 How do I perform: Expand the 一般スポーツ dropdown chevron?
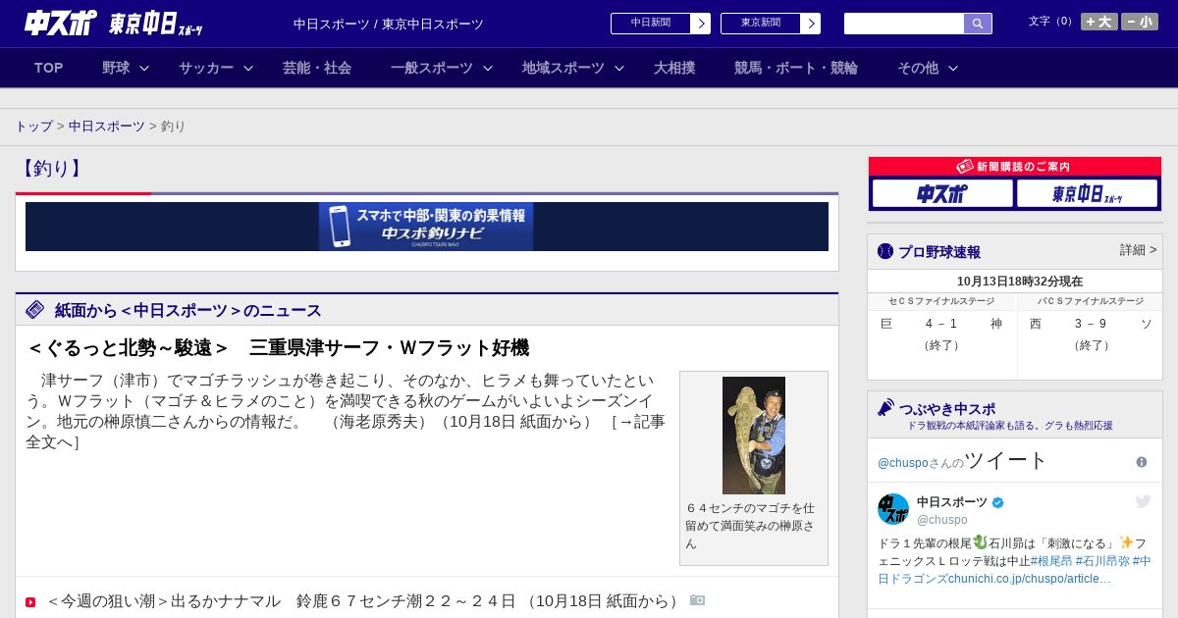click(x=488, y=68)
